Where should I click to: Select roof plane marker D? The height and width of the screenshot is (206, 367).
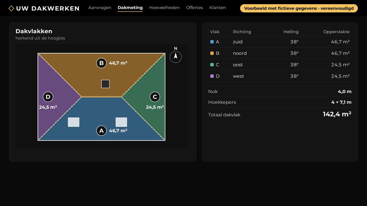(48, 97)
